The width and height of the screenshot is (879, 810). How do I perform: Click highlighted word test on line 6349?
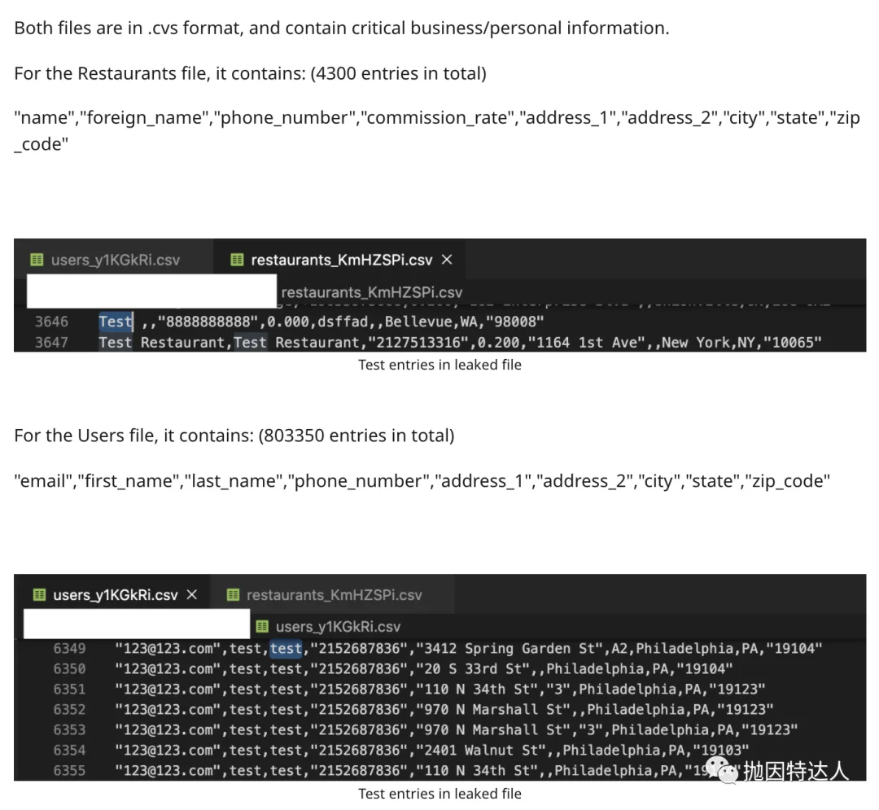[x=286, y=649]
